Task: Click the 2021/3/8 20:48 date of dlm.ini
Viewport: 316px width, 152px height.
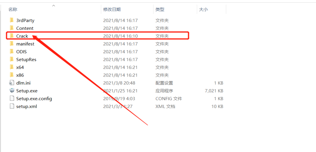Action: tap(119, 83)
